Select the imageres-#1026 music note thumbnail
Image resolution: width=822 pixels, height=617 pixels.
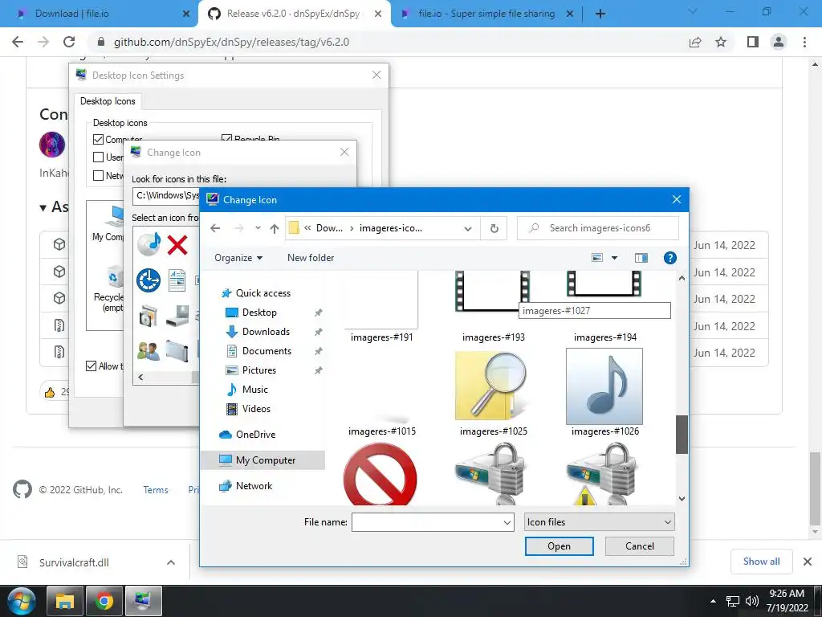604,386
